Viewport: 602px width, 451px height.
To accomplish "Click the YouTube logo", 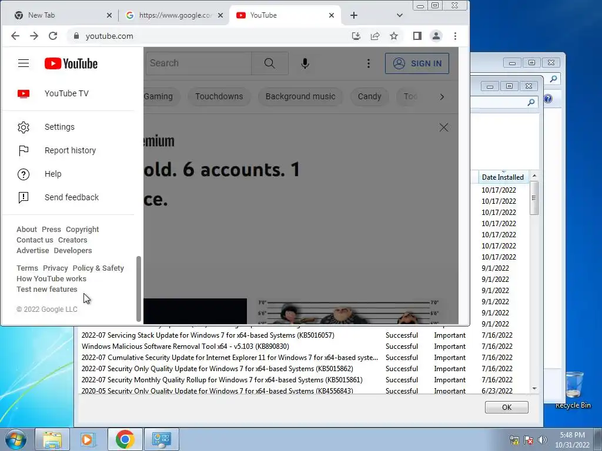I will tap(71, 63).
